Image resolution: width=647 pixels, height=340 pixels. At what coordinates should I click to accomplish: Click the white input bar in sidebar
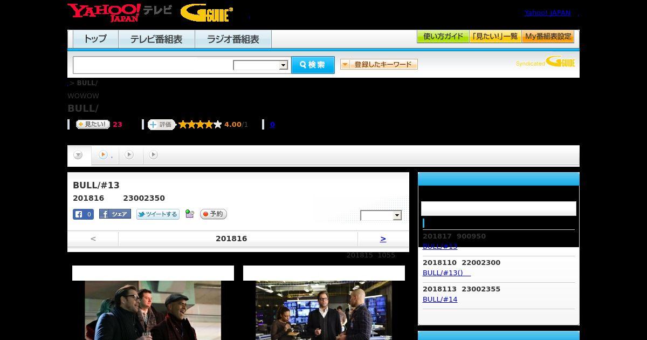point(499,209)
